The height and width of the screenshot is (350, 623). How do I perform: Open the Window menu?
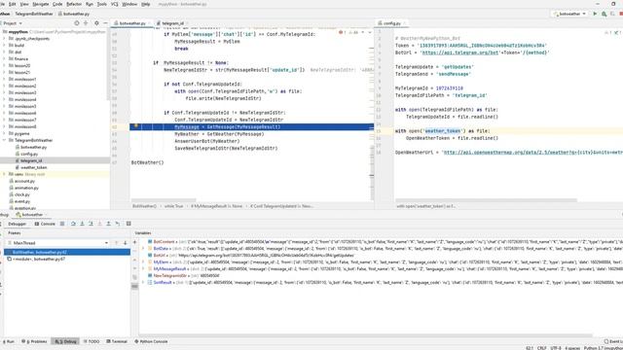[x=129, y=4]
